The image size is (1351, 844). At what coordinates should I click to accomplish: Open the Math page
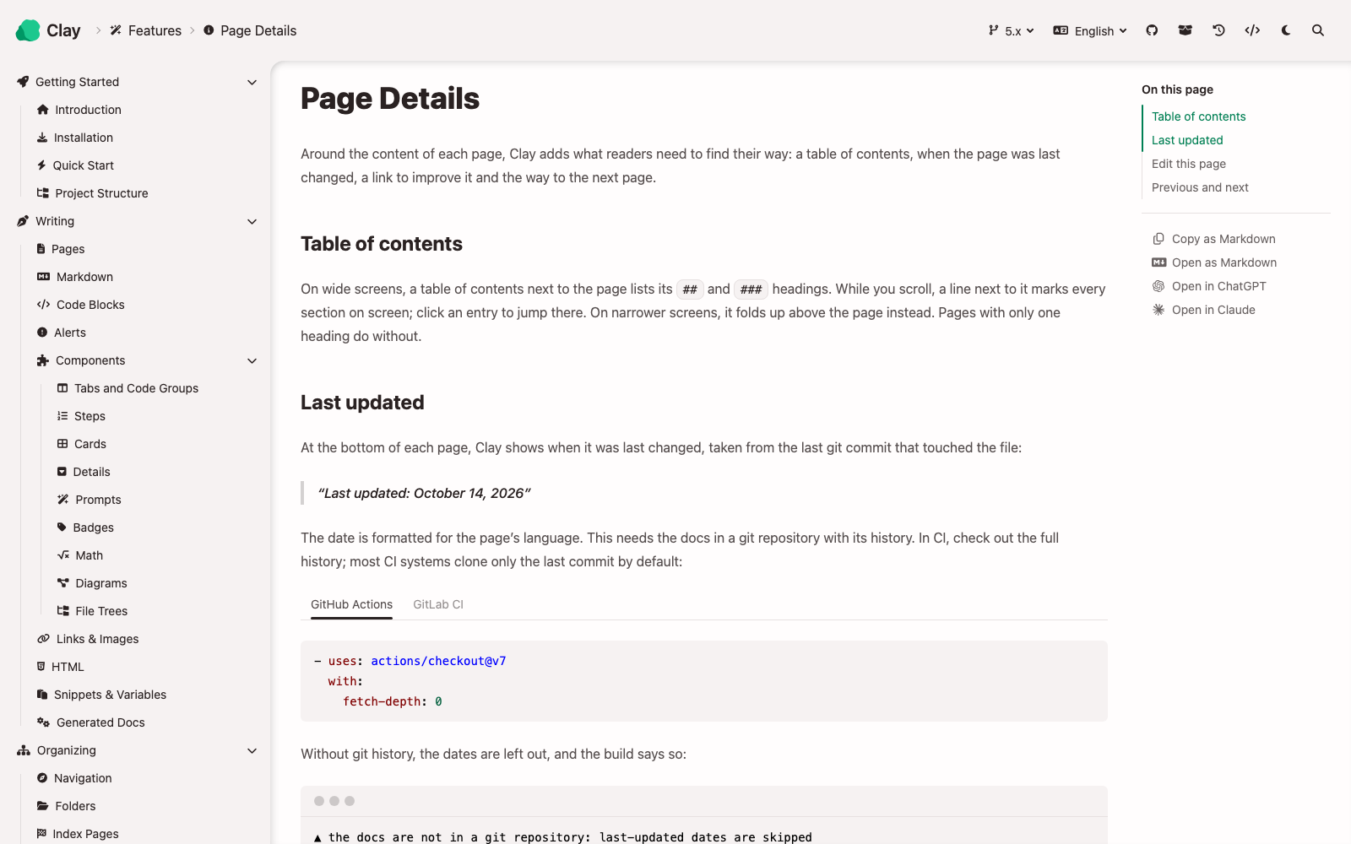80,555
